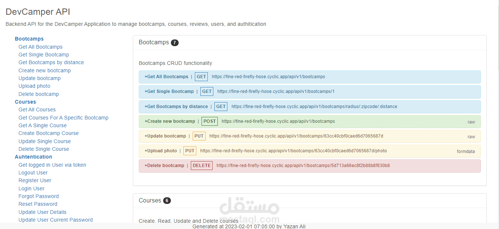Select the Bootcamps section in the sidebar
499x229 pixels.
pyautogui.click(x=29, y=39)
